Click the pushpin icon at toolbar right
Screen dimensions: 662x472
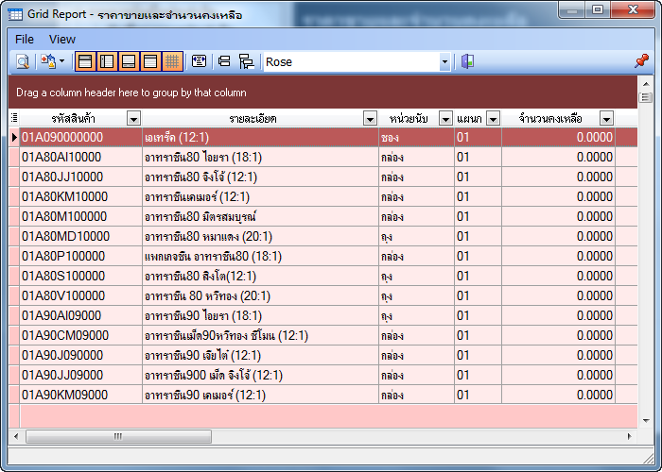tap(641, 61)
